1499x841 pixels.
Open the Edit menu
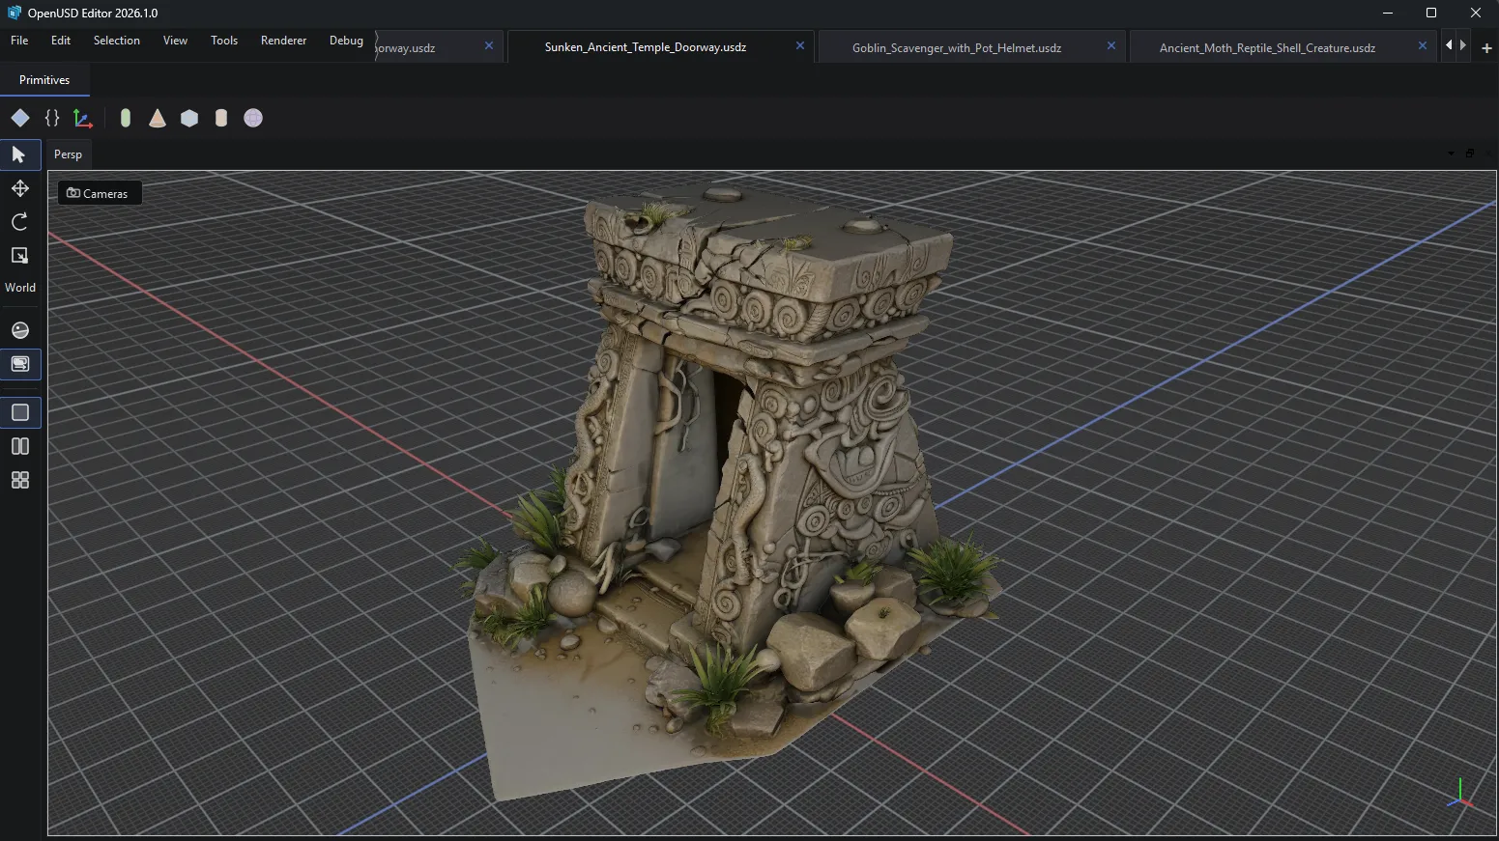click(x=61, y=41)
